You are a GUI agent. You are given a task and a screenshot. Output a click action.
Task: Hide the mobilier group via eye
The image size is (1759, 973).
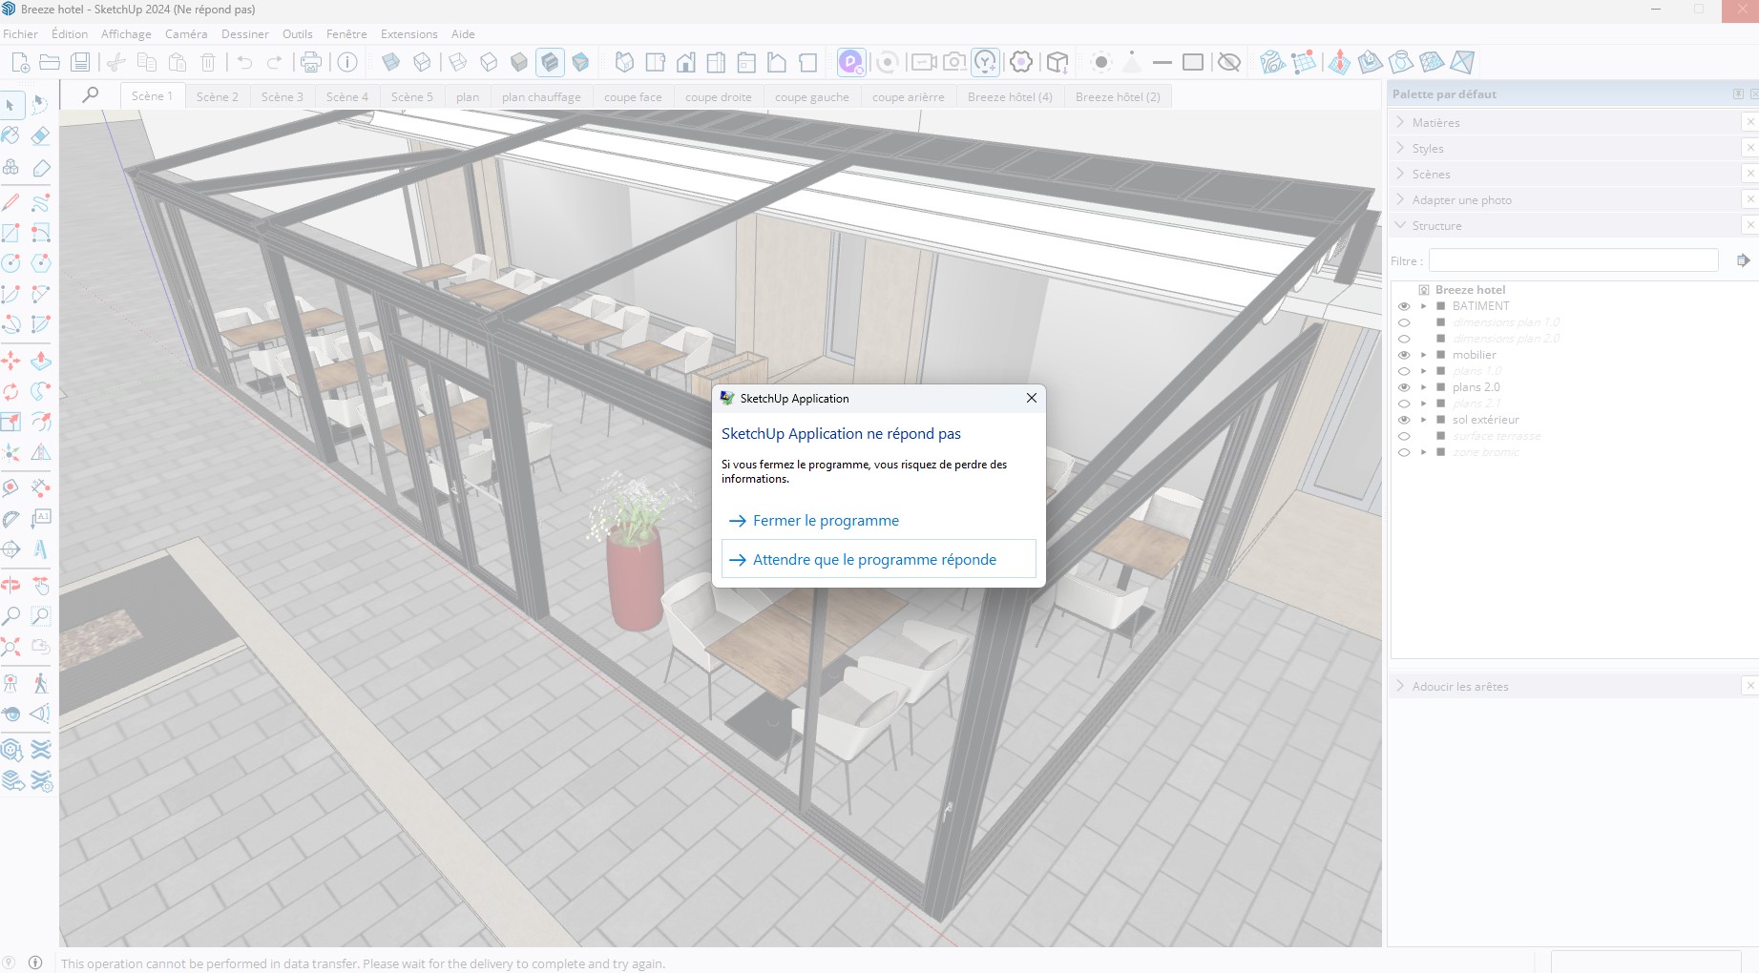[x=1404, y=355]
